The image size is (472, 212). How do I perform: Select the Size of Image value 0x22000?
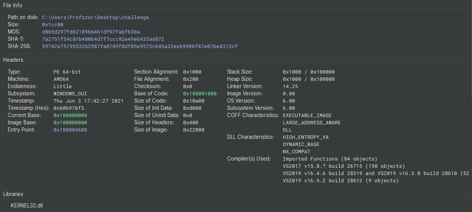click(x=193, y=130)
